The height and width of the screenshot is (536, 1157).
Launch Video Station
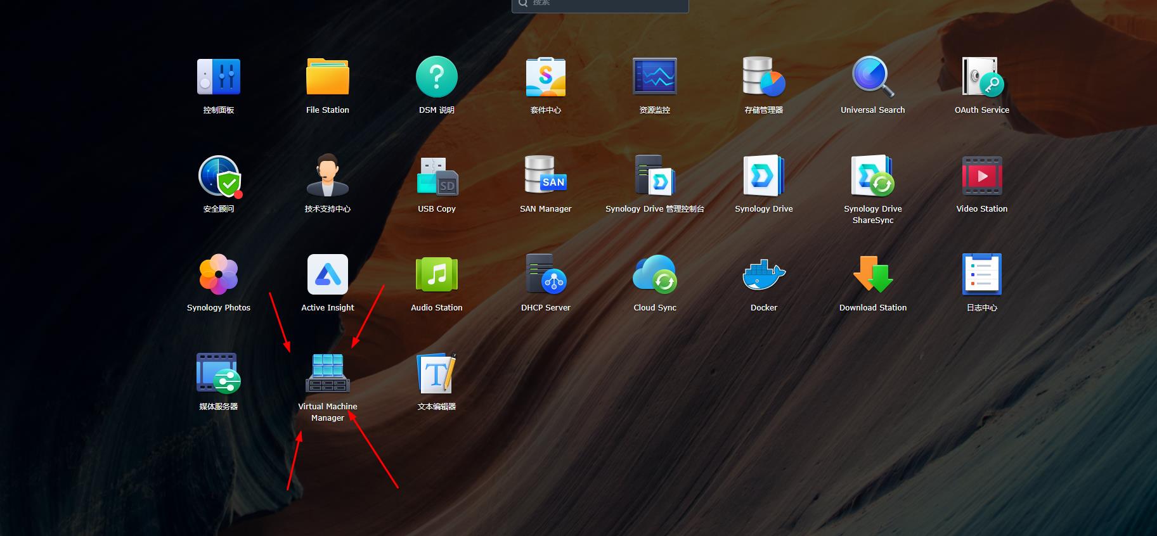point(981,176)
